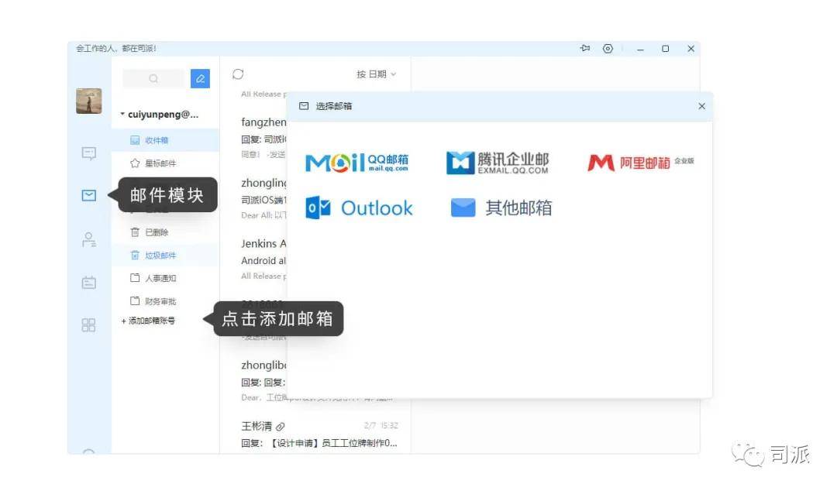Open the chat messages sidebar icon
Image resolution: width=837 pixels, height=491 pixels.
[89, 153]
